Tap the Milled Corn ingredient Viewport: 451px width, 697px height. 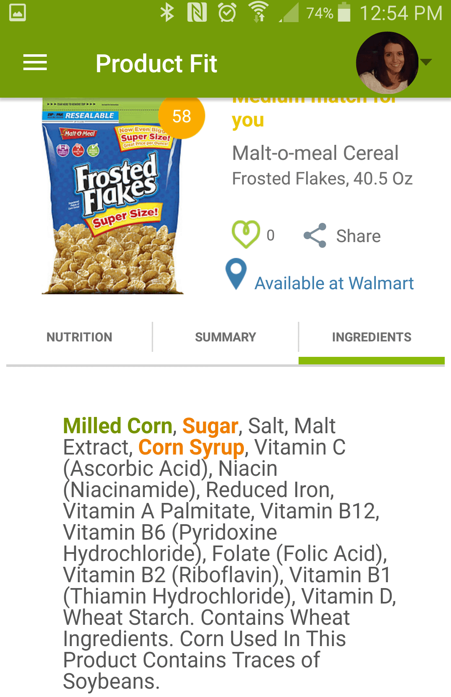tap(118, 426)
